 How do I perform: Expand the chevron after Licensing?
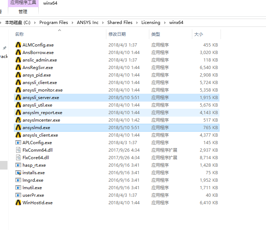(165, 23)
